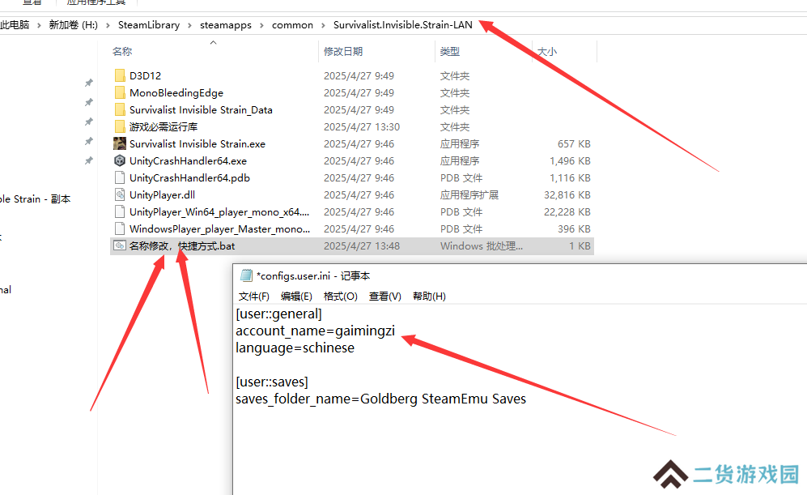807x495 pixels.
Task: Click the MonoBleedingEdge folder icon
Action: tap(120, 92)
